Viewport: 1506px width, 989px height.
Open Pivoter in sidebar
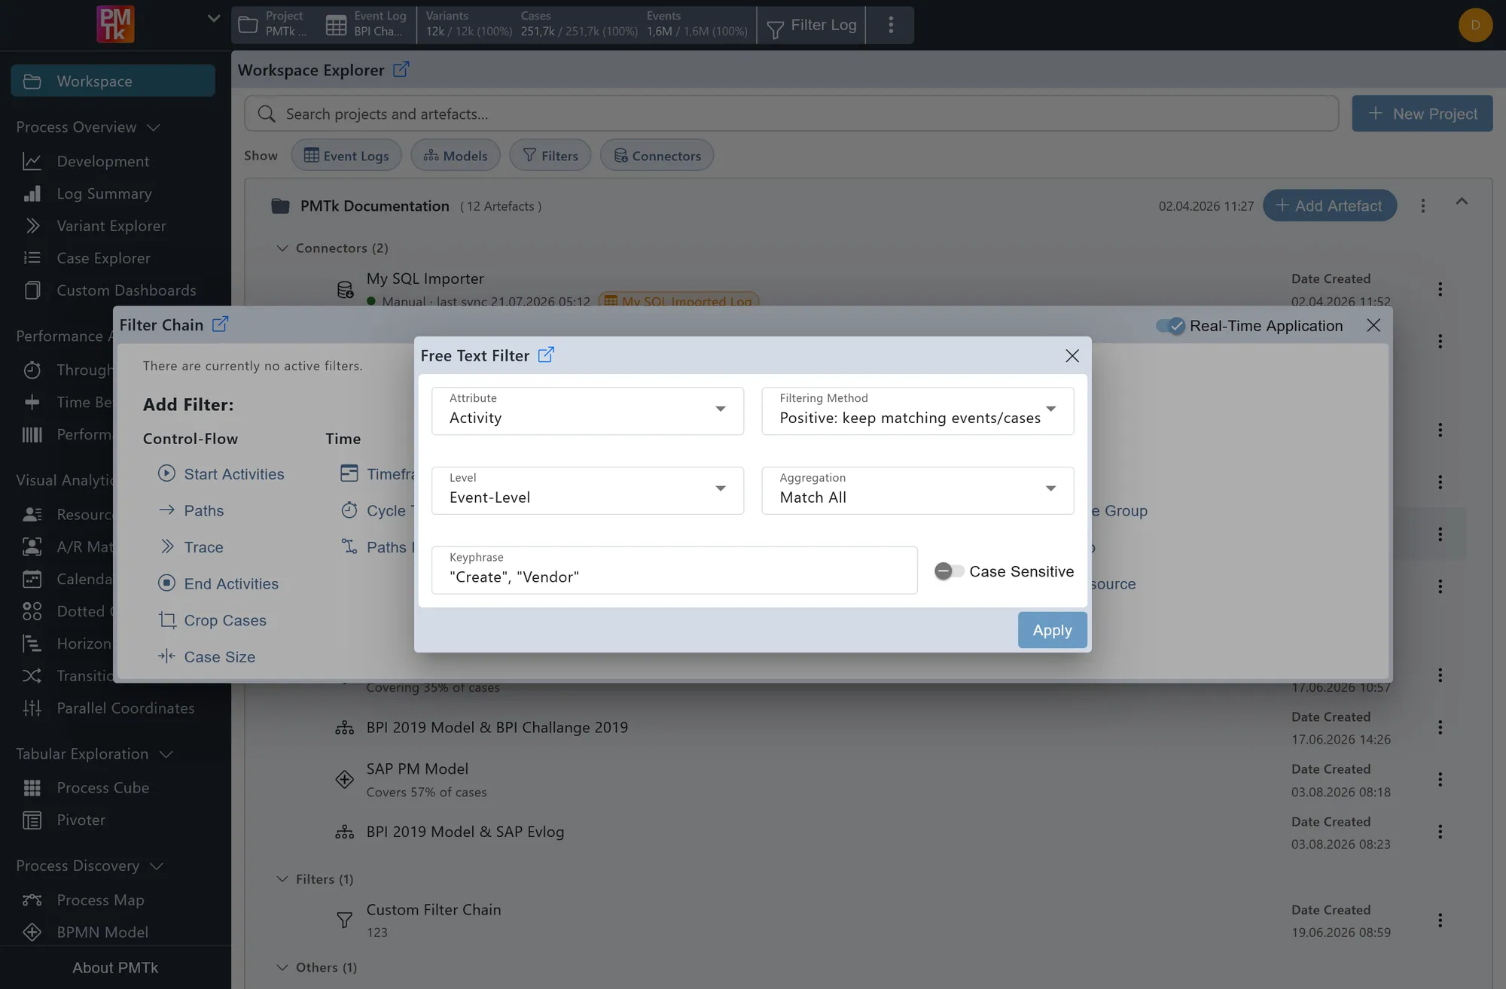click(81, 820)
